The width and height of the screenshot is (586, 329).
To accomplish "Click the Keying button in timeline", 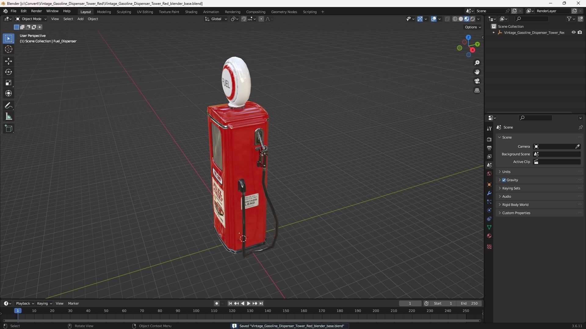I will (45, 303).
